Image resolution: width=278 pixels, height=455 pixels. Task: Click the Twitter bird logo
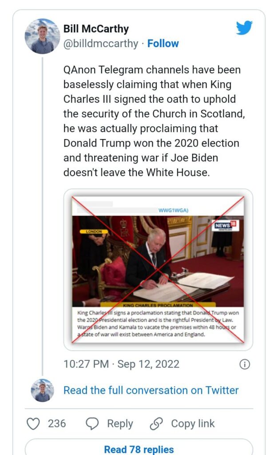click(x=244, y=28)
